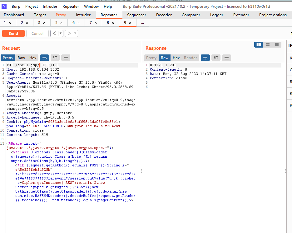The height and width of the screenshot is (233, 292).
Task: Select Repeater request tab 8
Action: (x=108, y=23)
